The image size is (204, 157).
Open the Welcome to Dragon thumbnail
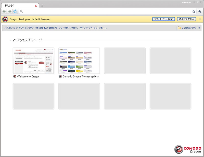(x=33, y=61)
